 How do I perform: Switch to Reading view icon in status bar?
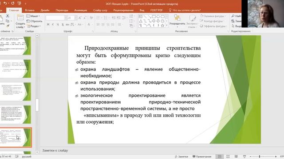236,156
